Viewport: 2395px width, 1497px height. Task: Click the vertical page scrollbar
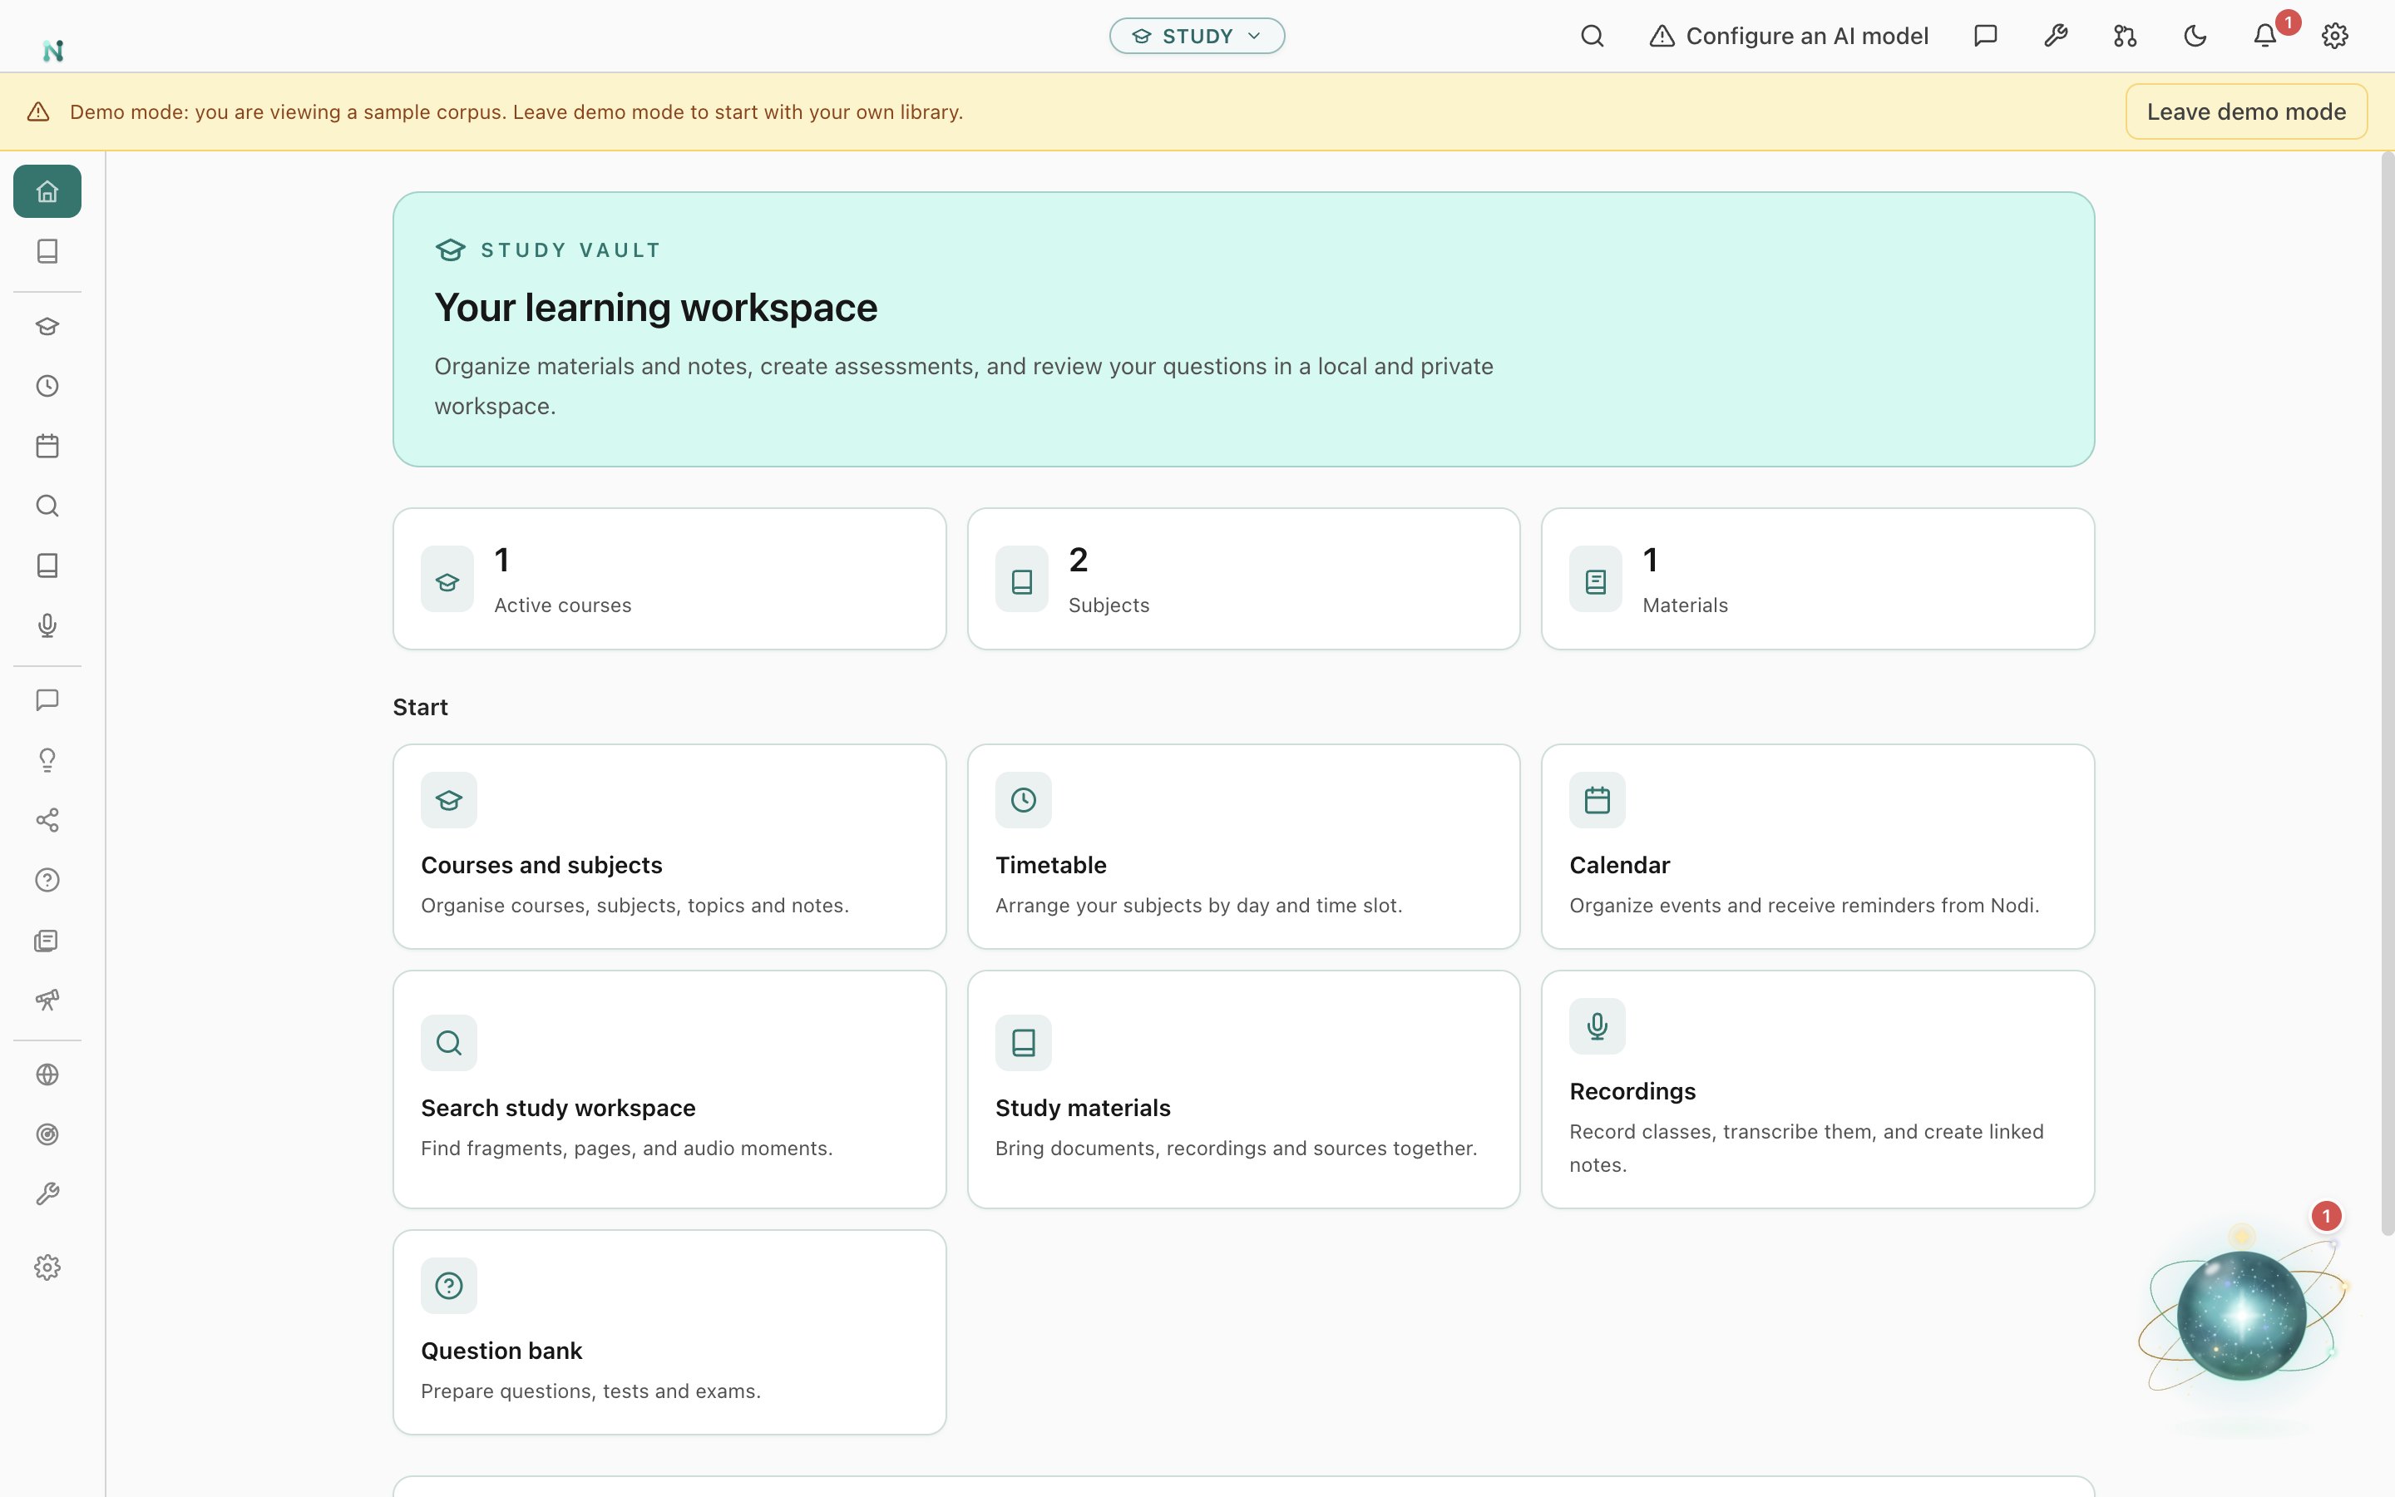[2387, 693]
